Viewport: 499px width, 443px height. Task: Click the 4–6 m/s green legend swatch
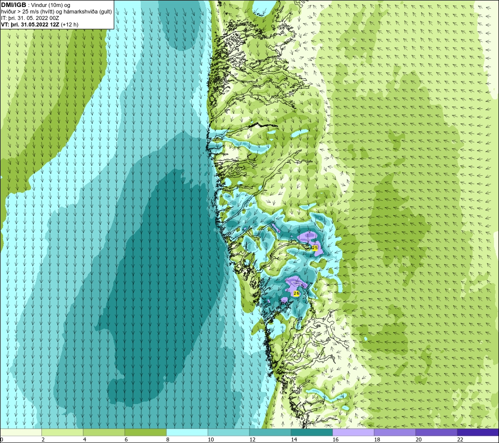coord(104,433)
